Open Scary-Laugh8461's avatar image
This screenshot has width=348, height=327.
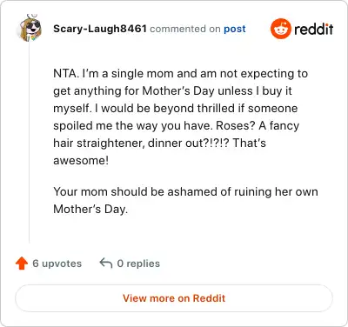click(x=29, y=28)
